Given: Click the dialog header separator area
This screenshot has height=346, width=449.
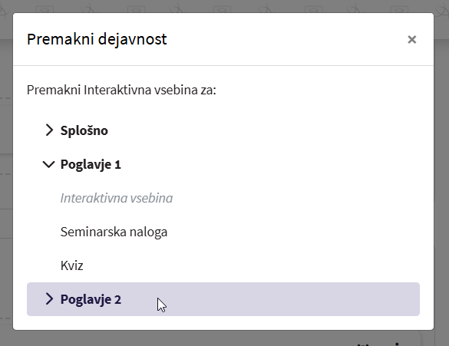Looking at the screenshot, I should (x=223, y=65).
